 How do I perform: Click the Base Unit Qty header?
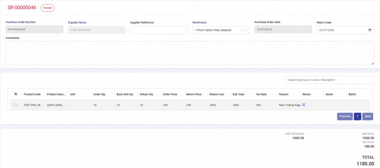pyautogui.click(x=125, y=94)
